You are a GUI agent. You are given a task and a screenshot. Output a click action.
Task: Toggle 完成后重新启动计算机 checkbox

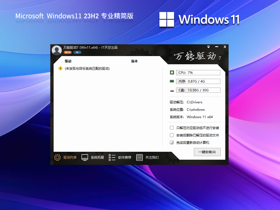(172, 142)
